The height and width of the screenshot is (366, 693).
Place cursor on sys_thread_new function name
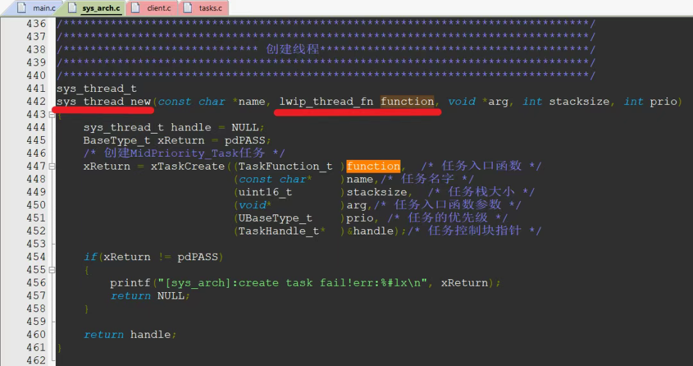(103, 101)
